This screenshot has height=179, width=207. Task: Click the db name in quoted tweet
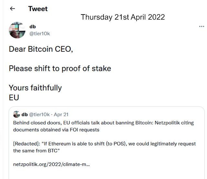click(x=25, y=115)
